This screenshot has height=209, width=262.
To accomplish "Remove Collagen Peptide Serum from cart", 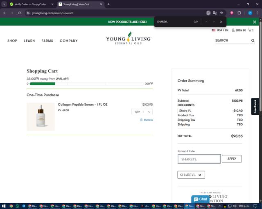I will tap(147, 120).
